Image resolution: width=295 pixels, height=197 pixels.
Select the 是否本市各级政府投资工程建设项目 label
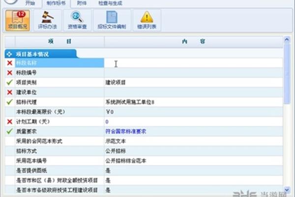tap(57, 190)
